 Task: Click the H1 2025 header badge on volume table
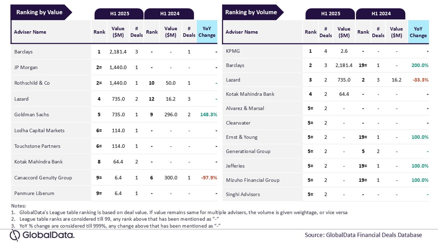[x=330, y=14]
